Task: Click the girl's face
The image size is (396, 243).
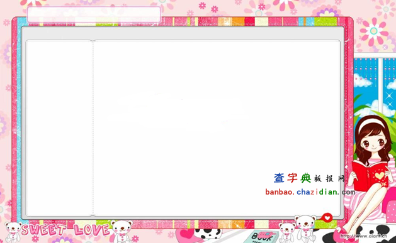Action: [373, 143]
